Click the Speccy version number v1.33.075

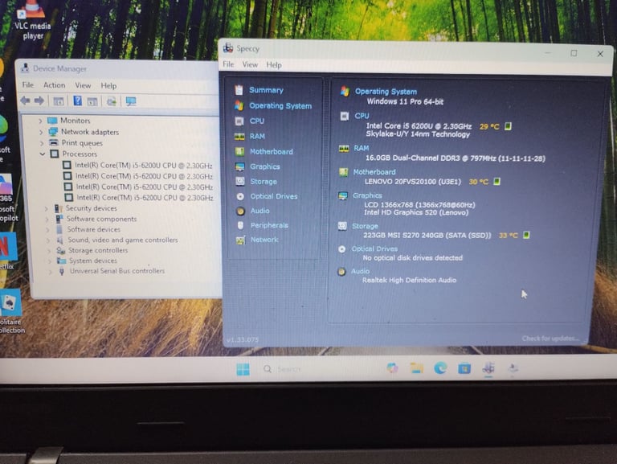click(x=243, y=339)
